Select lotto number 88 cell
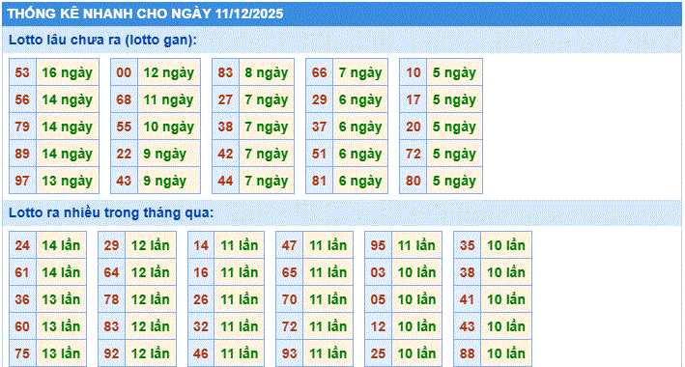This screenshot has height=367, width=685. [x=467, y=353]
